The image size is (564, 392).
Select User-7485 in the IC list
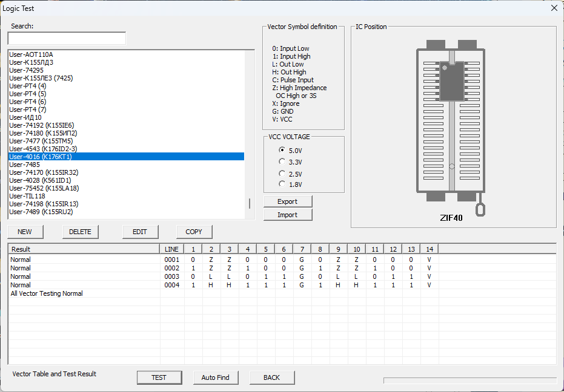25,165
